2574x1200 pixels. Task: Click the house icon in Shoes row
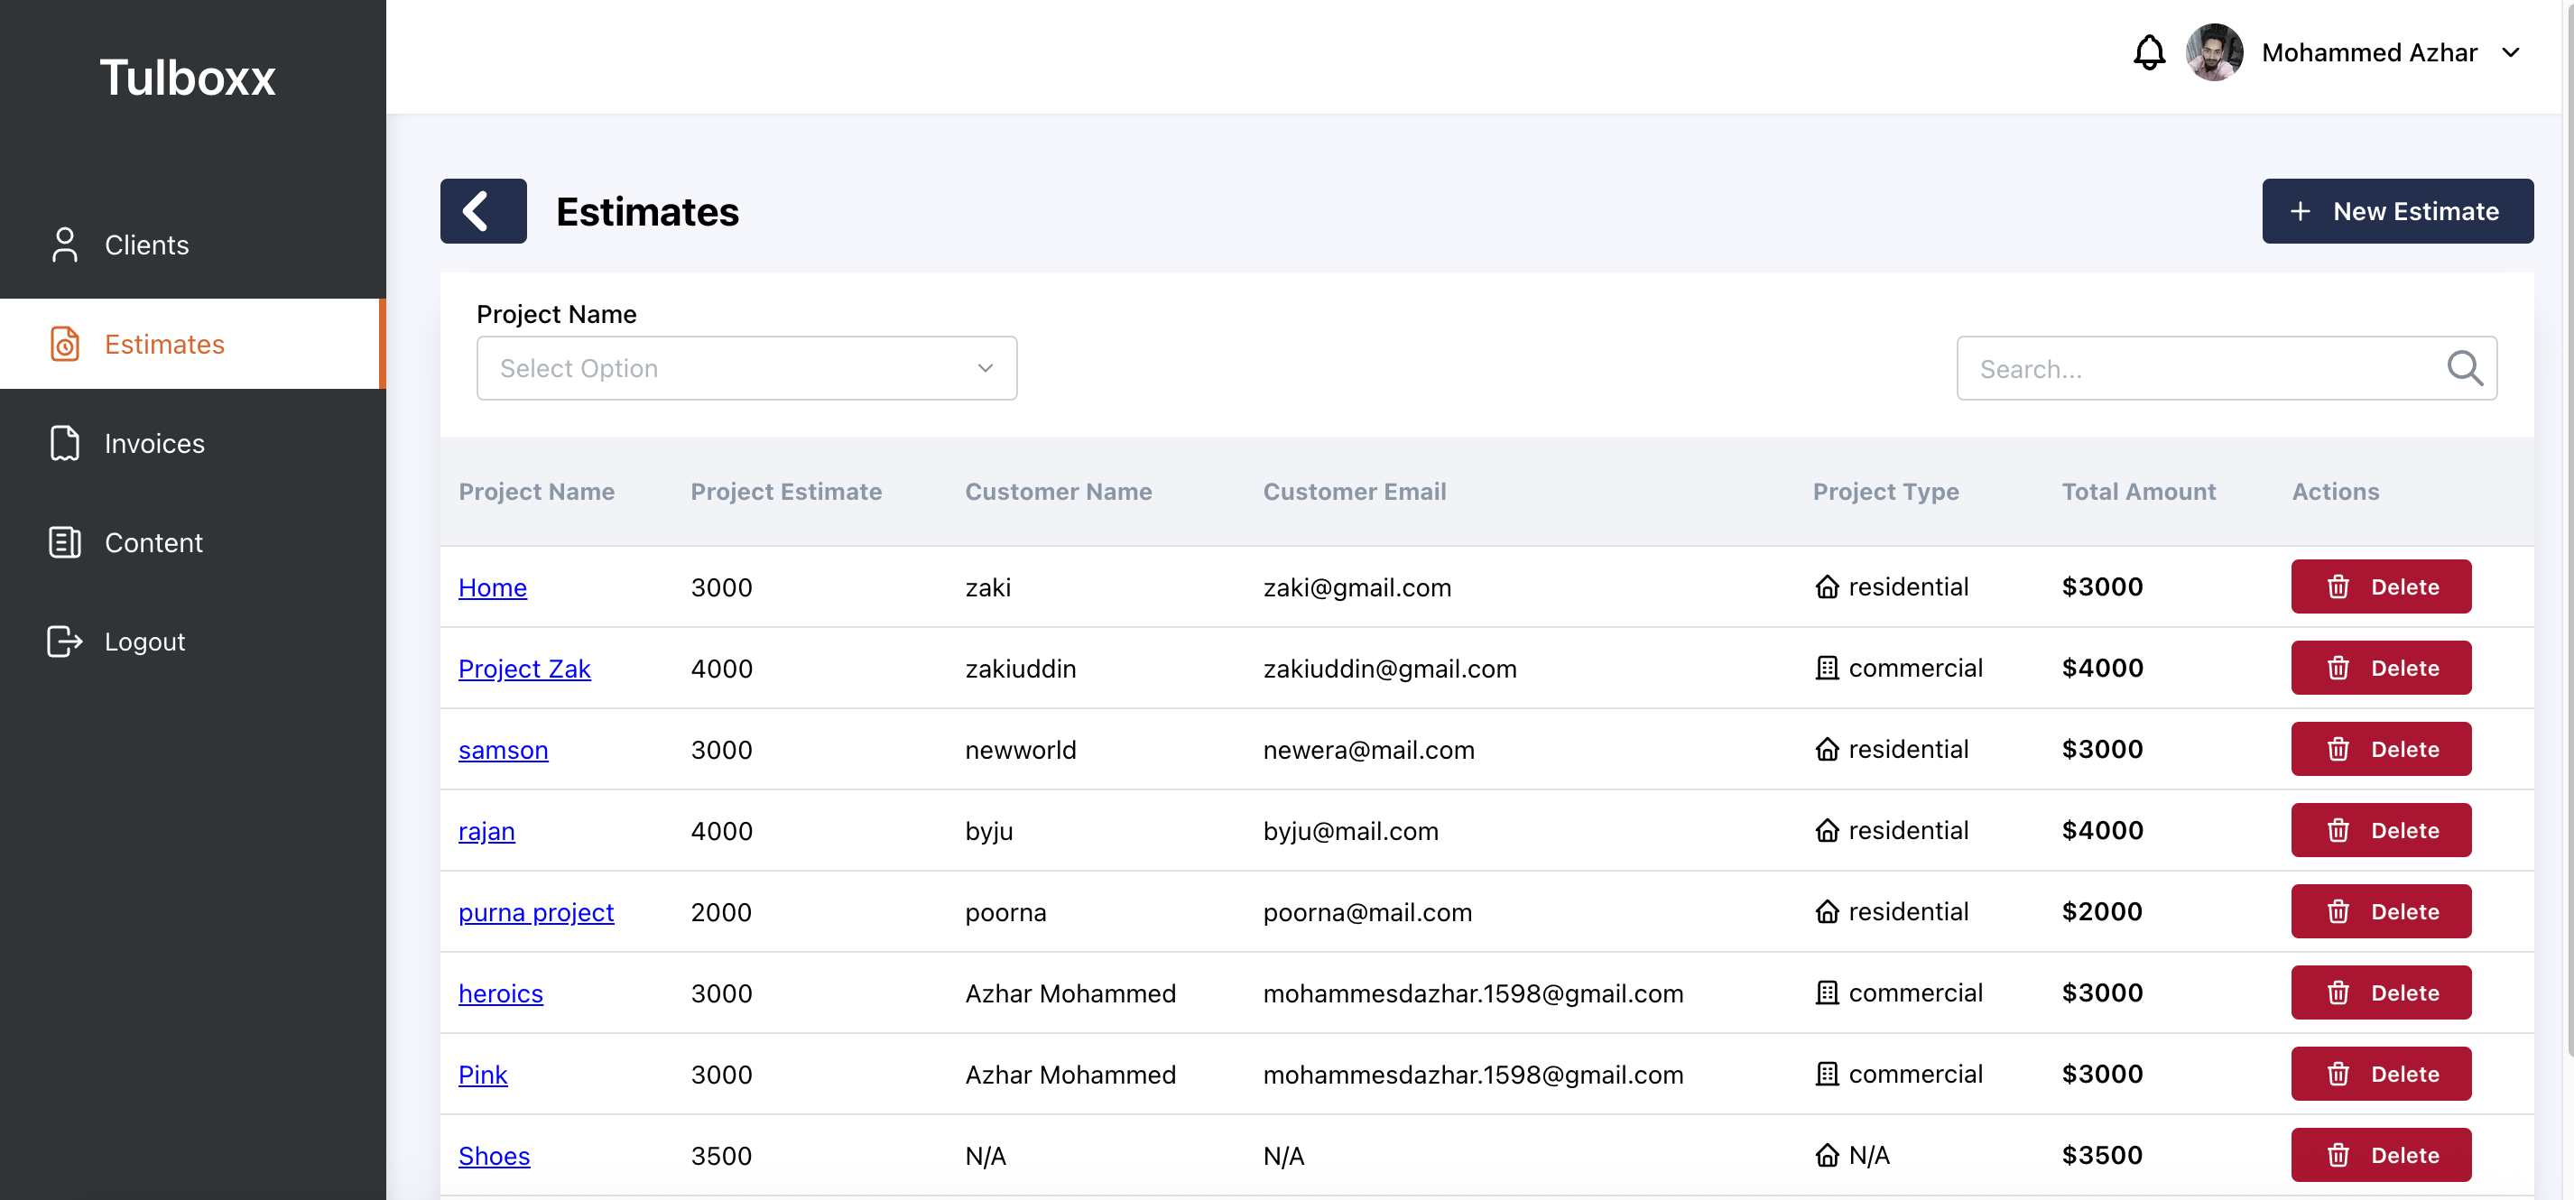coord(1827,1155)
